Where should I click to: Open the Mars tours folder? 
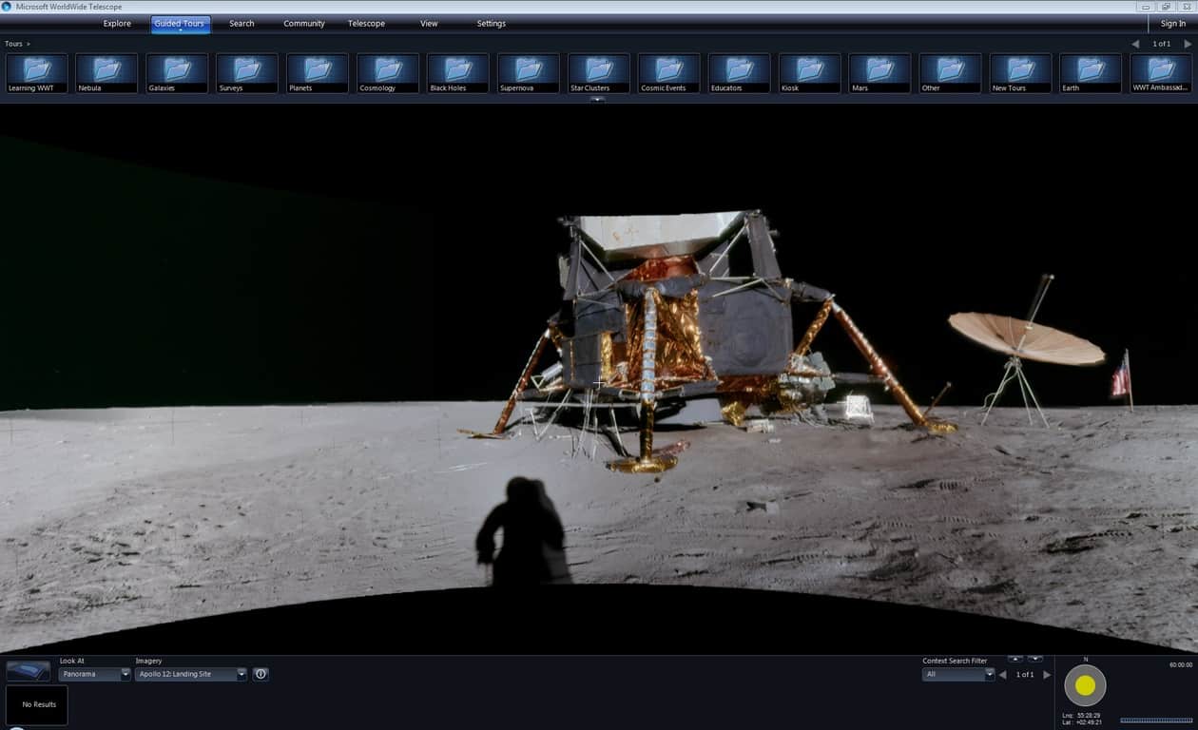[x=880, y=73]
